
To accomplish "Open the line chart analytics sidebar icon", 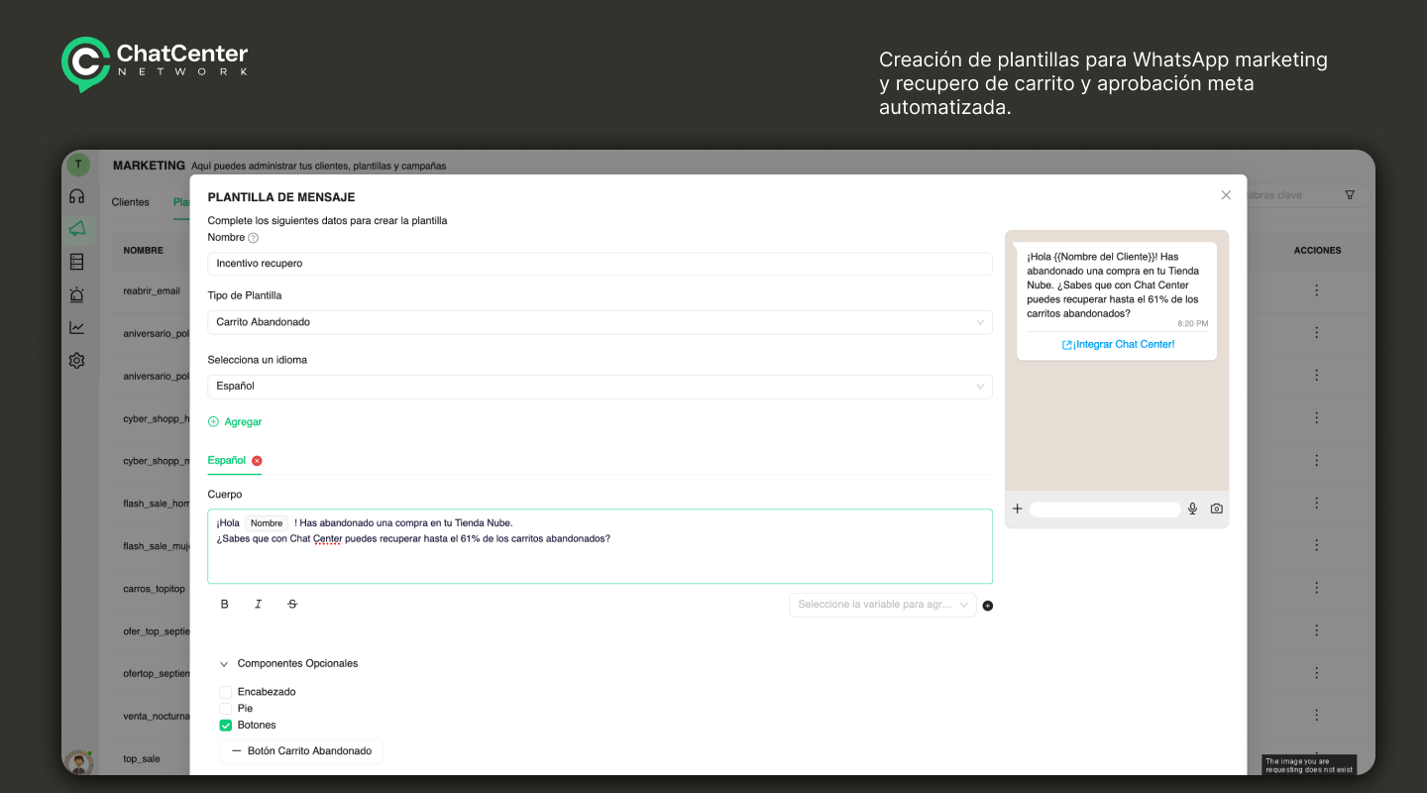I will coord(77,327).
